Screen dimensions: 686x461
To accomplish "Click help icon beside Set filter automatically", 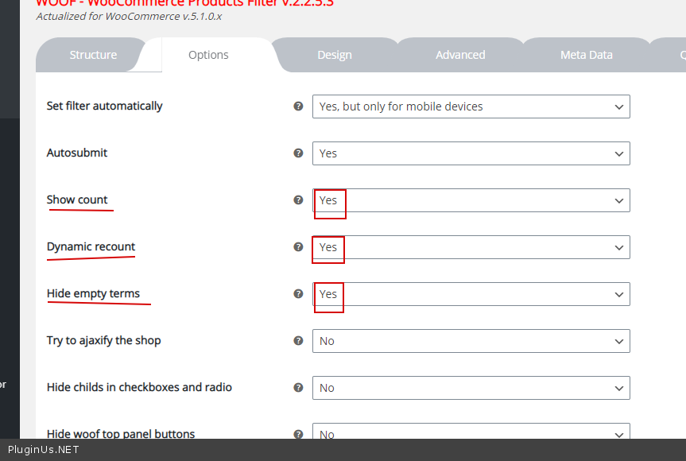I will click(298, 106).
